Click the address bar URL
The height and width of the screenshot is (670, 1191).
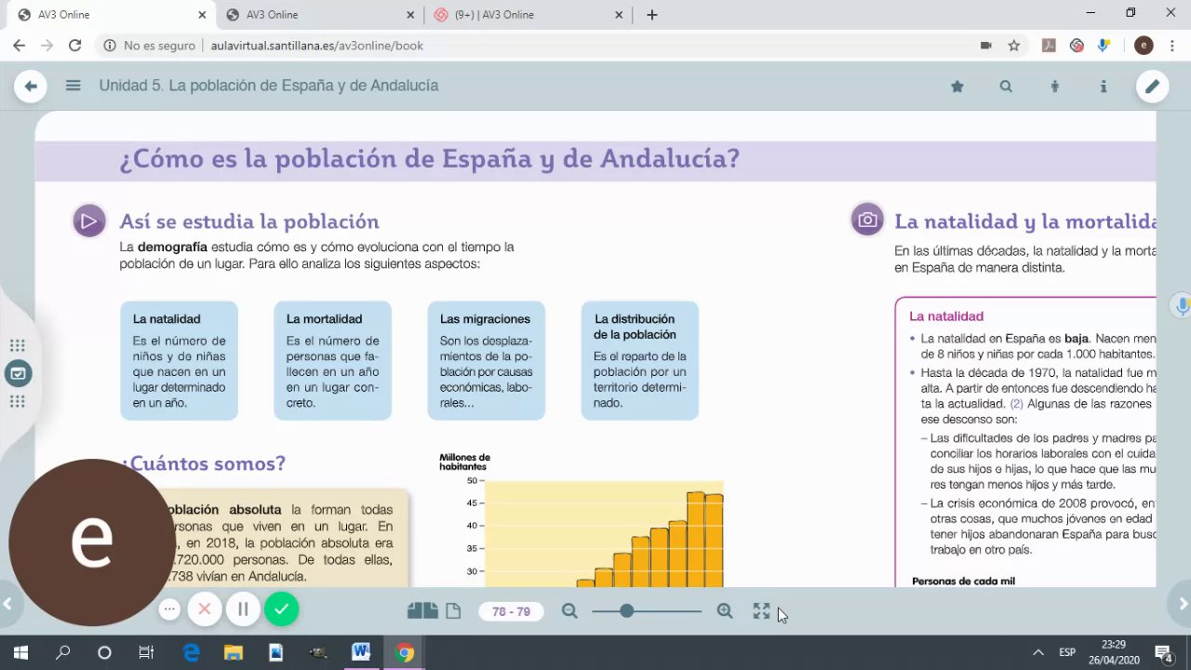pos(317,46)
